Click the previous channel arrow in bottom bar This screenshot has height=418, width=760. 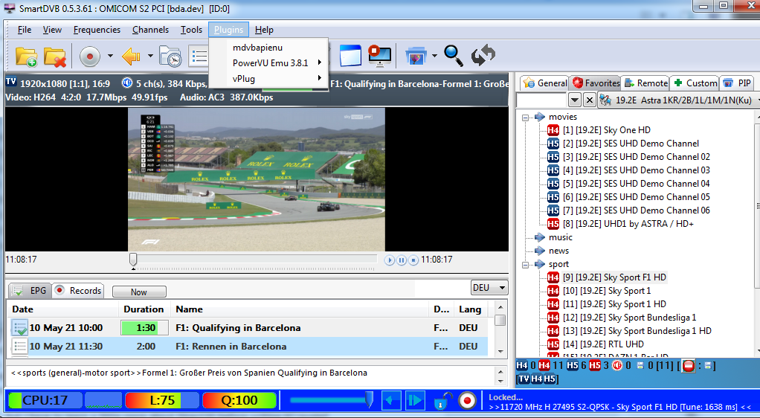(x=391, y=401)
